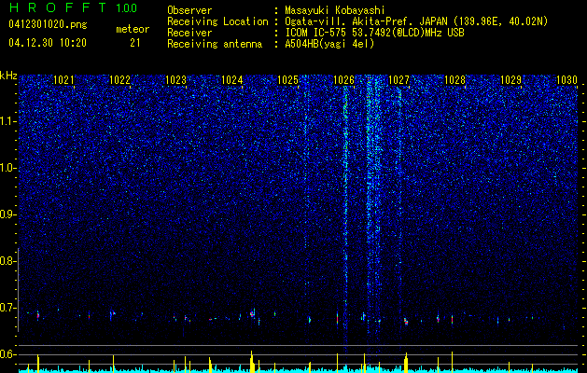Click the 0.8 kHz axis label
The image size is (587, 373).
point(7,261)
